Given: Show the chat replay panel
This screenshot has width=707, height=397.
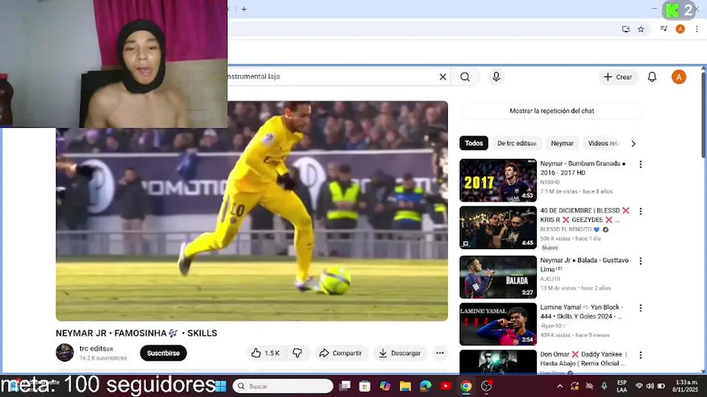Looking at the screenshot, I should click(x=551, y=111).
